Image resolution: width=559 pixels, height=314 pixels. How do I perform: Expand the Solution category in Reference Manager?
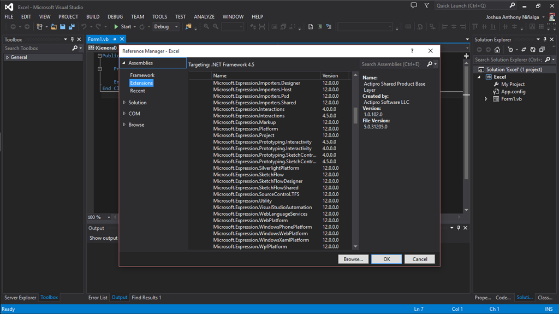coord(124,103)
